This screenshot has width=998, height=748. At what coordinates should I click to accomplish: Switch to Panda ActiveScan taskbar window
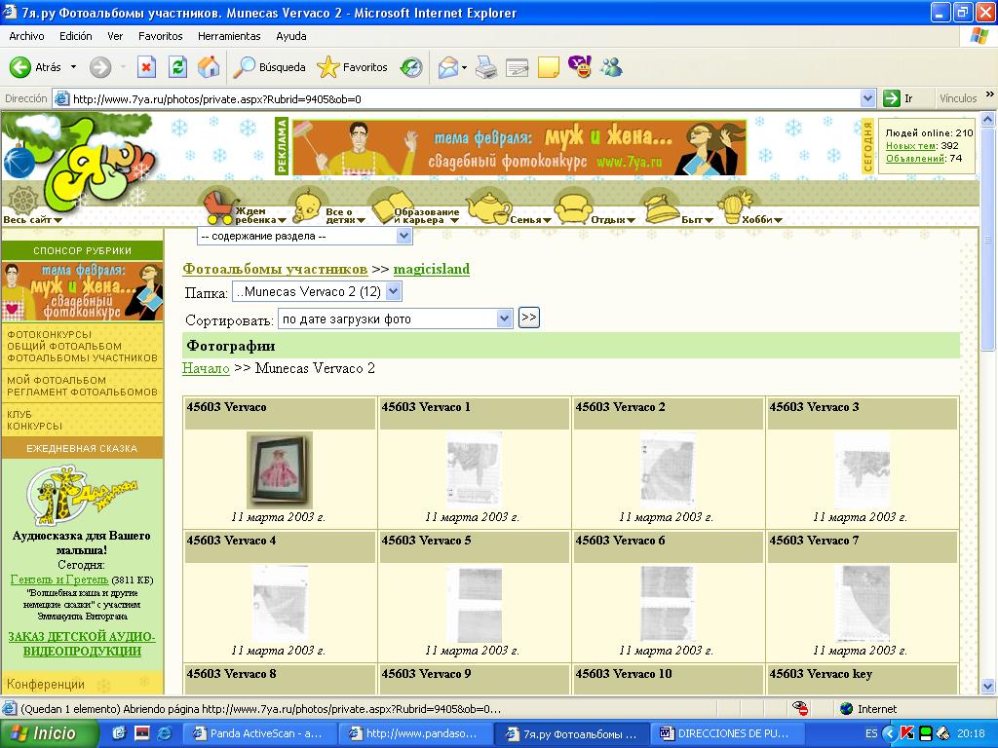pos(259,733)
